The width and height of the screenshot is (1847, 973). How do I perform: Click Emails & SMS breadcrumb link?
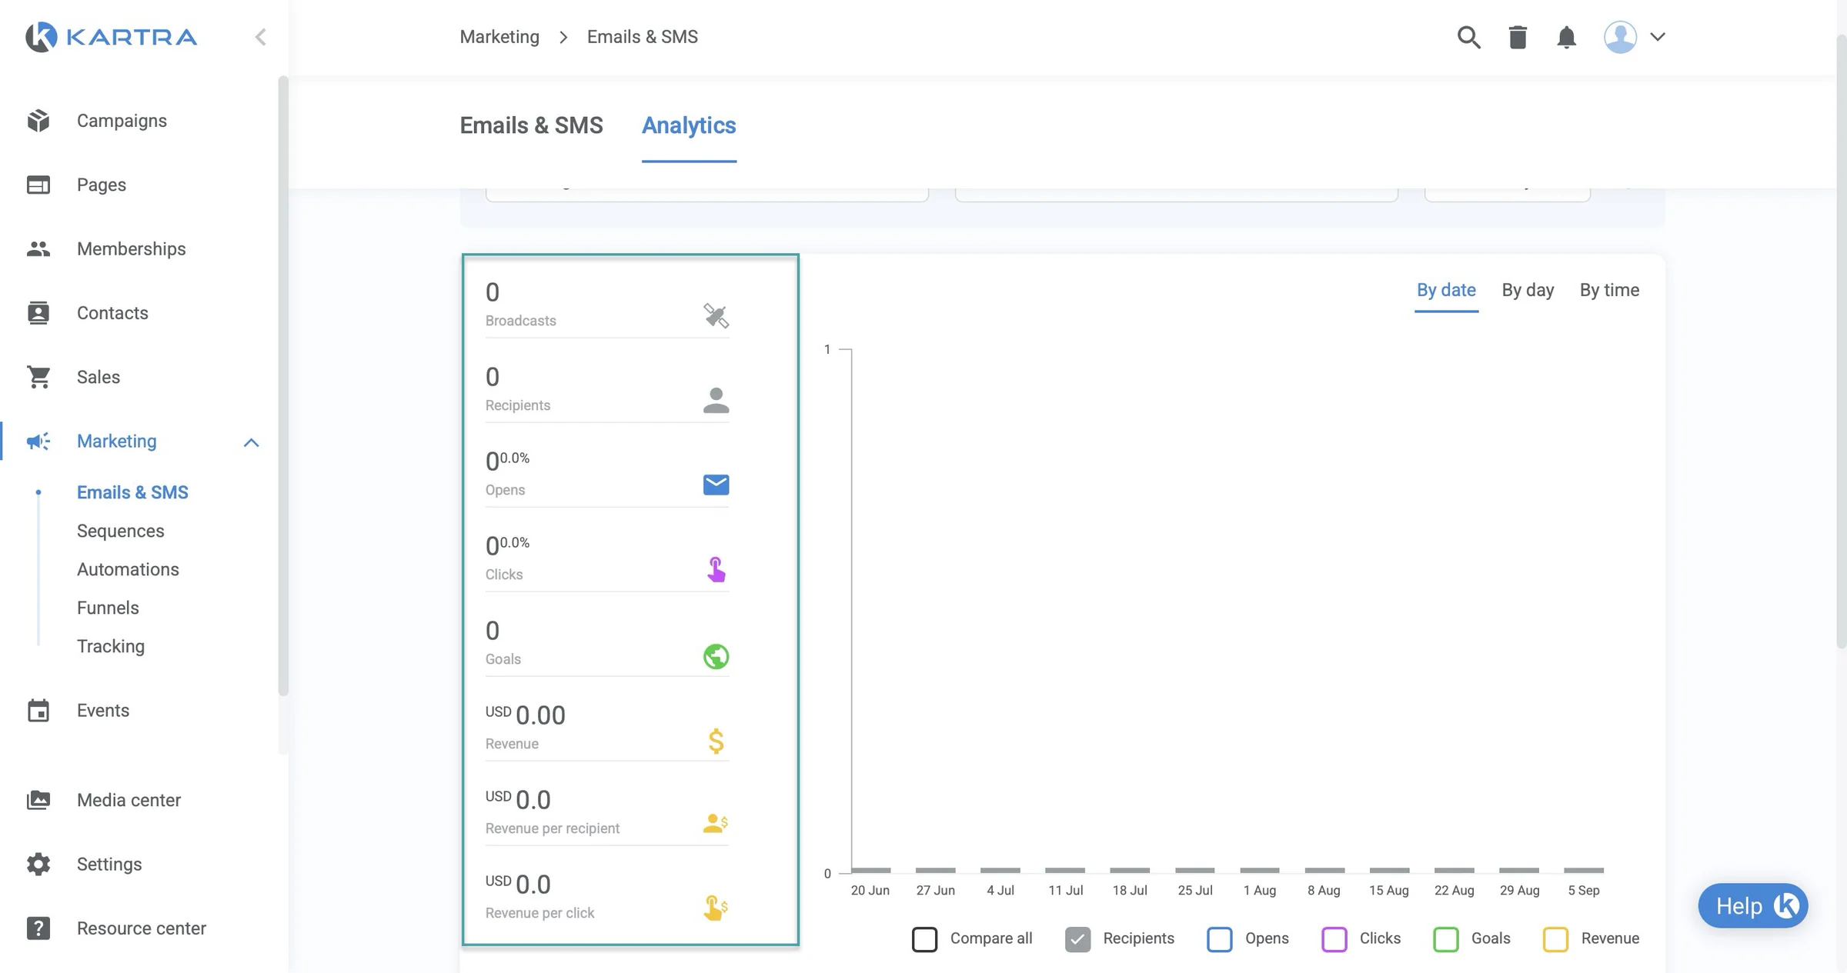[x=643, y=37]
